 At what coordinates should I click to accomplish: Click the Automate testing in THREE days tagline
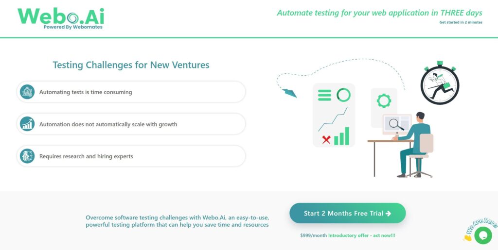click(x=379, y=13)
